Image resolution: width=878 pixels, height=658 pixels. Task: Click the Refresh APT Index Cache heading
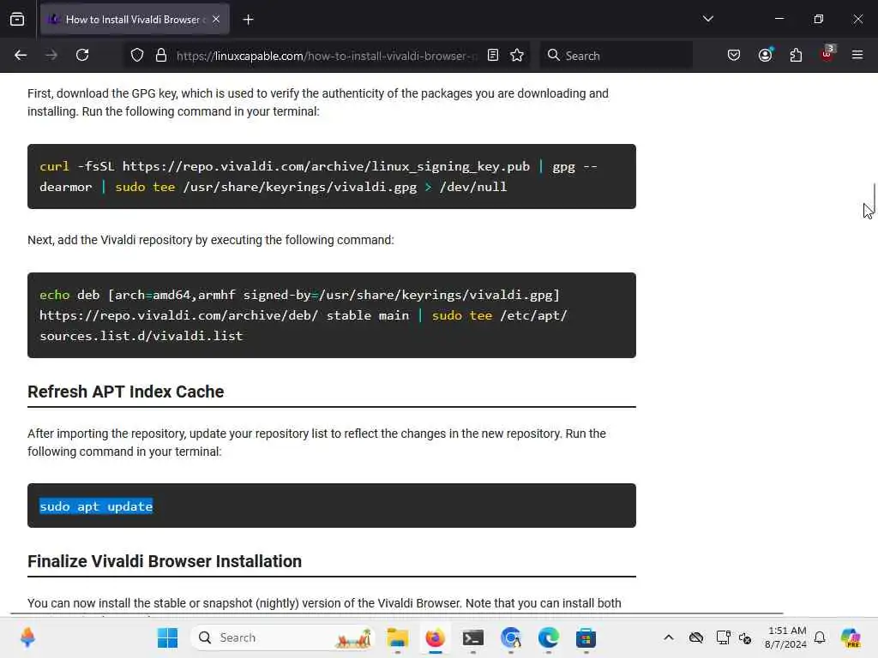(x=125, y=392)
